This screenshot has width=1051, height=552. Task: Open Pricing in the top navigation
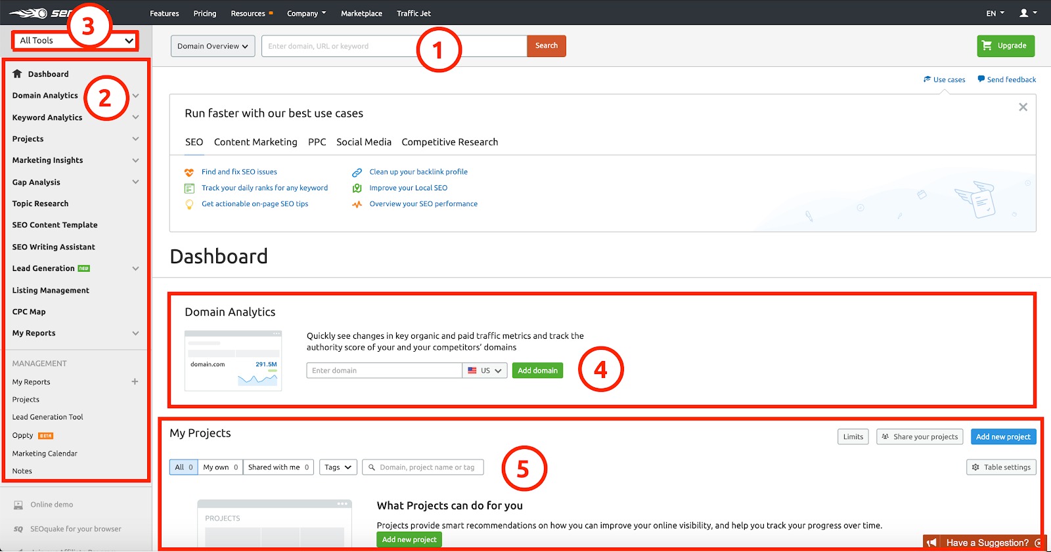pos(205,13)
